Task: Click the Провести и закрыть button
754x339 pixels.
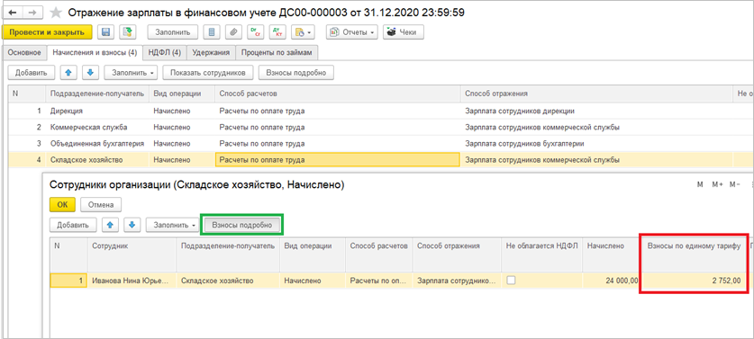Action: (47, 32)
